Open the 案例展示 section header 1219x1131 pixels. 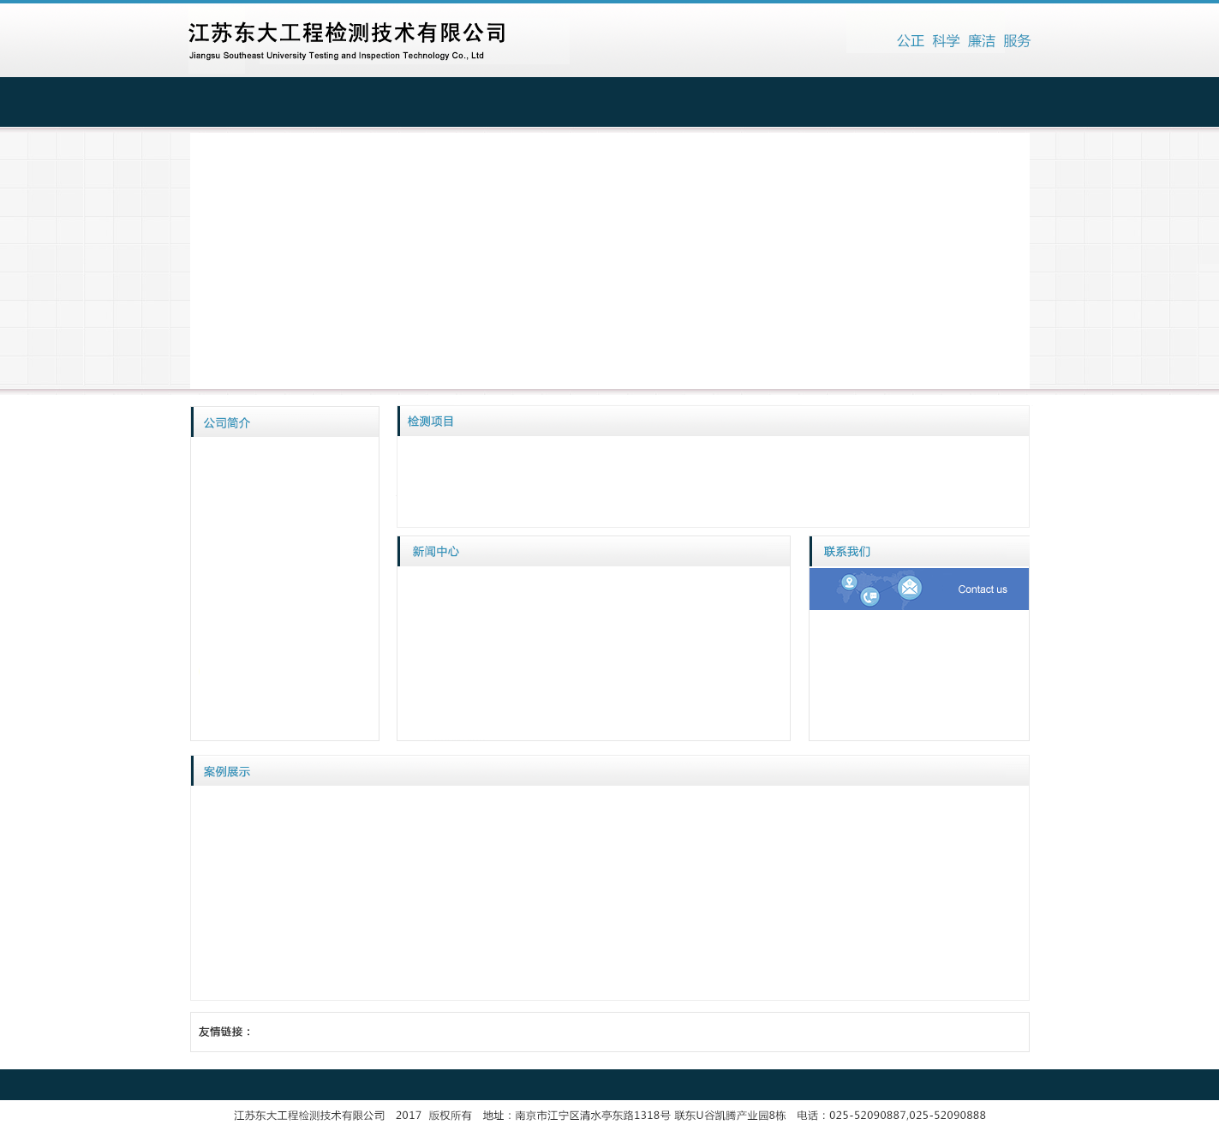227,772
